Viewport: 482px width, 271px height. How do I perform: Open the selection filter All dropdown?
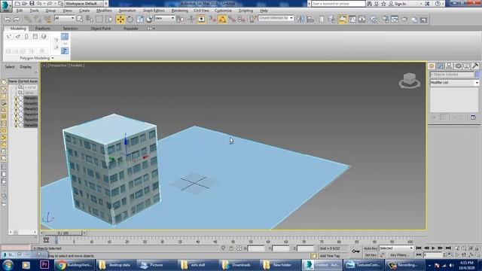point(64,18)
